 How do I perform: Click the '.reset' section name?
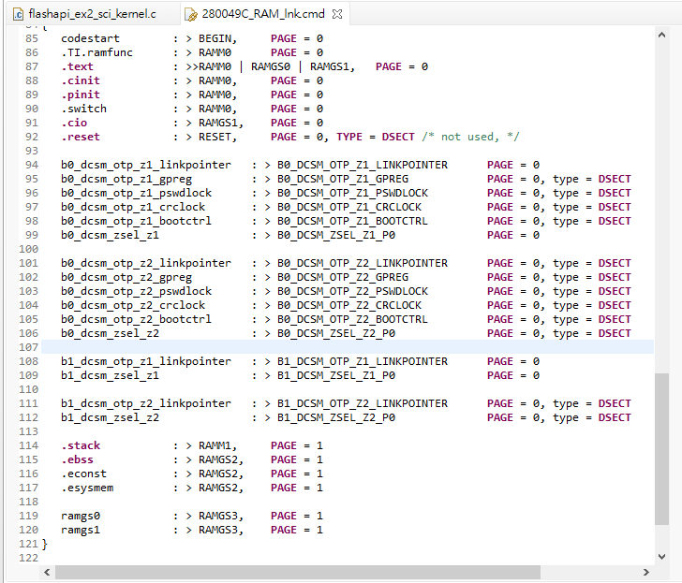81,137
